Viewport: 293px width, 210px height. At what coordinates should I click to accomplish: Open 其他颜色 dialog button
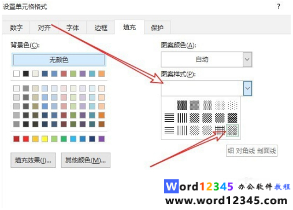86,160
